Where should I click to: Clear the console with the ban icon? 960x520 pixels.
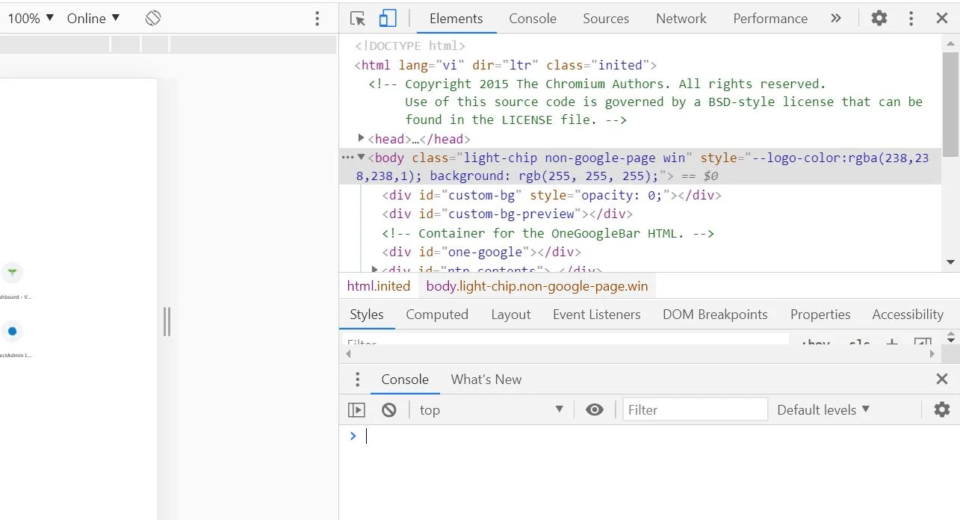click(389, 409)
